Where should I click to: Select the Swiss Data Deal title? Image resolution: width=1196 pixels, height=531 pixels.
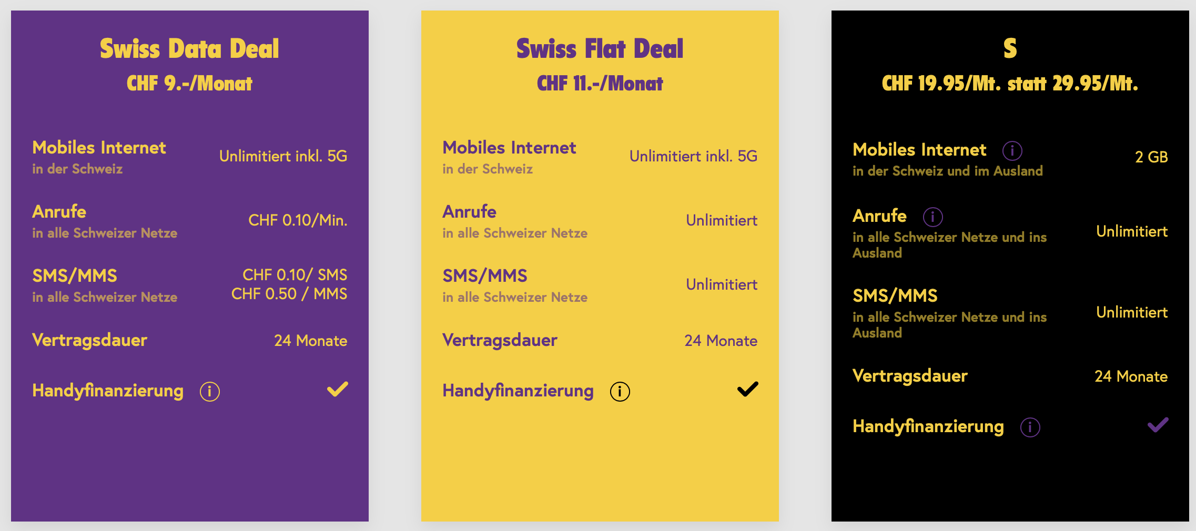(x=189, y=48)
